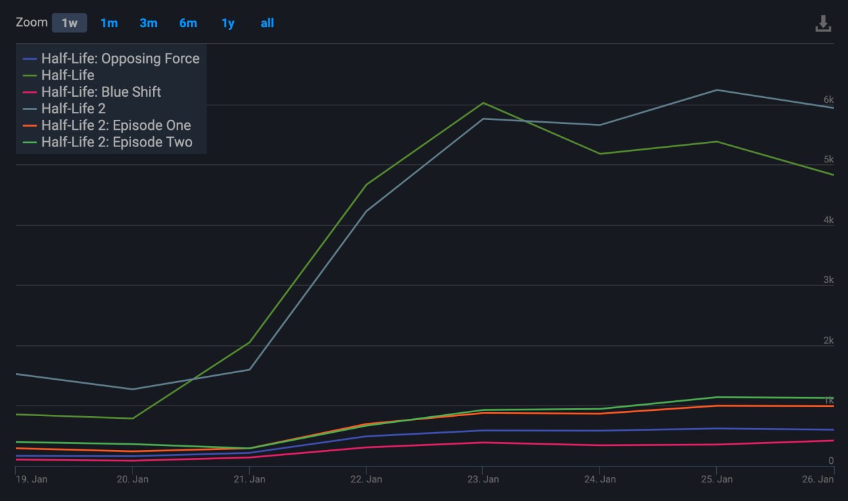
Task: Click the 'Zoom' label text
Action: (32, 23)
